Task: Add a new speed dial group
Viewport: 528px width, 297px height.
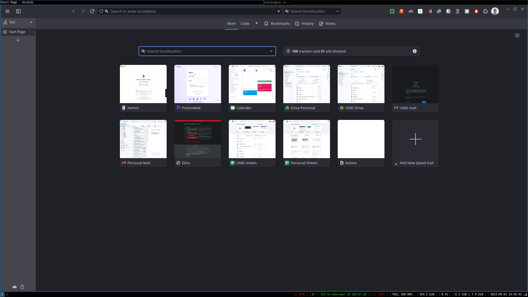Action: coord(257,23)
